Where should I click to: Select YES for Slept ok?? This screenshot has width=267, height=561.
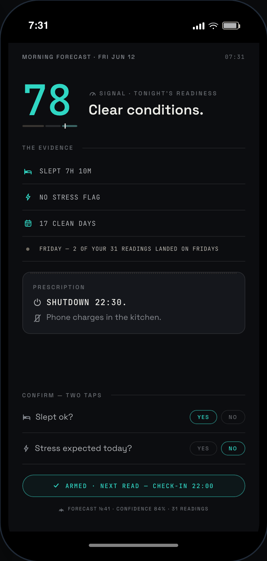pos(203,417)
